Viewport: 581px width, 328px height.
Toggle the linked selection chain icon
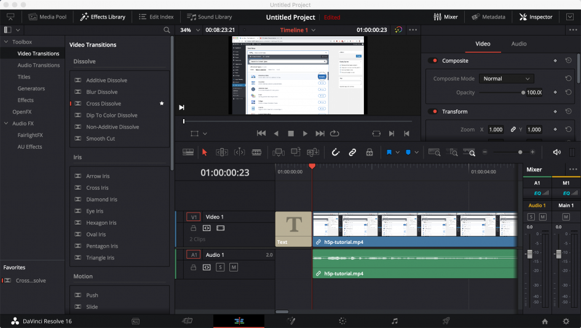click(352, 152)
